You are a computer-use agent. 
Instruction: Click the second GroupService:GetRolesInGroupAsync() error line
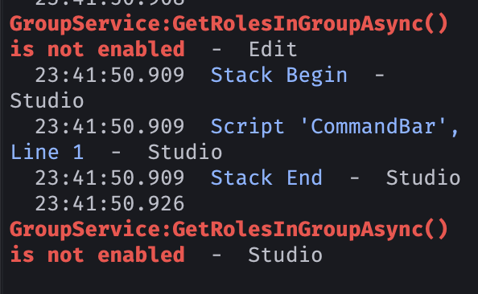[x=229, y=230]
